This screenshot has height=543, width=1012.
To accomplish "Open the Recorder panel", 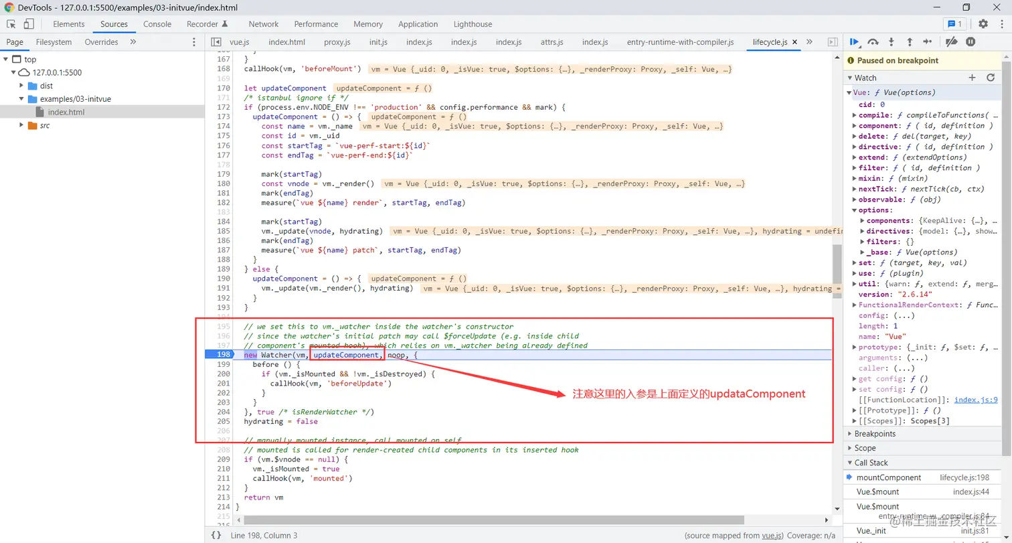I will click(207, 24).
